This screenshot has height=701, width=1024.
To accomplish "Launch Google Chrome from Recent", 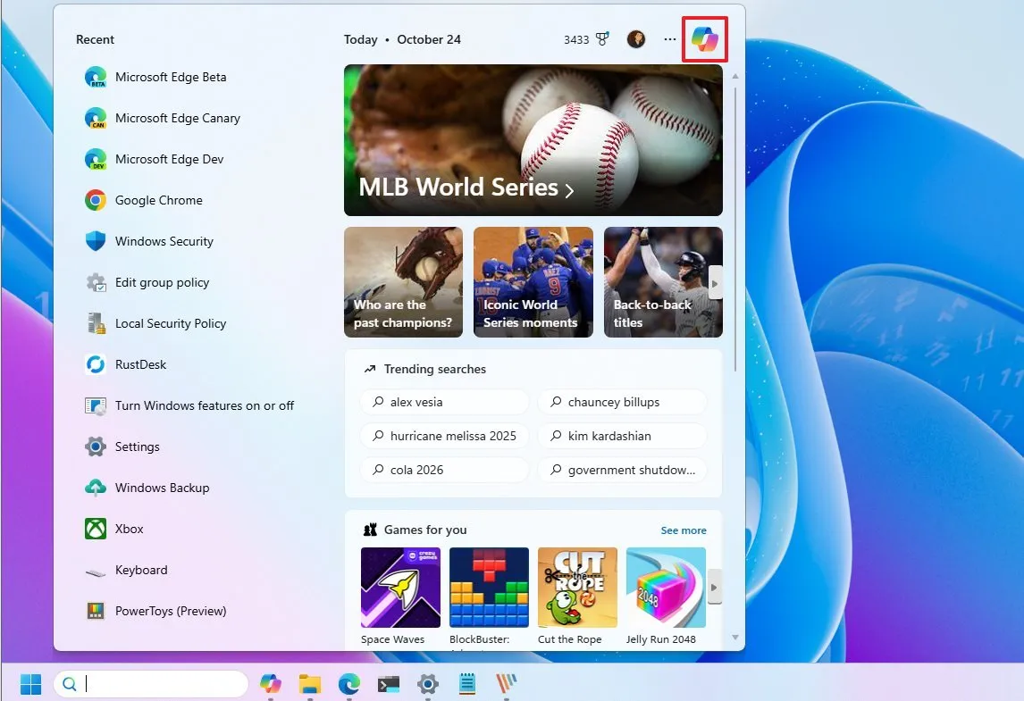I will point(158,200).
